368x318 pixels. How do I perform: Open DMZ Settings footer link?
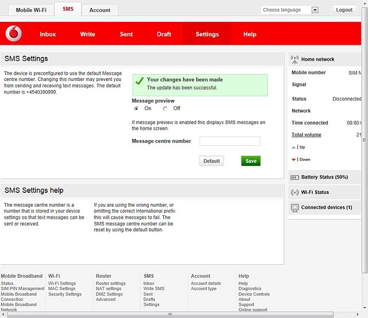tap(109, 294)
